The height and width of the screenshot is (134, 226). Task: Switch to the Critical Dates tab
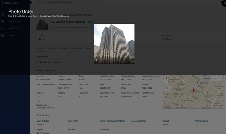76,48
